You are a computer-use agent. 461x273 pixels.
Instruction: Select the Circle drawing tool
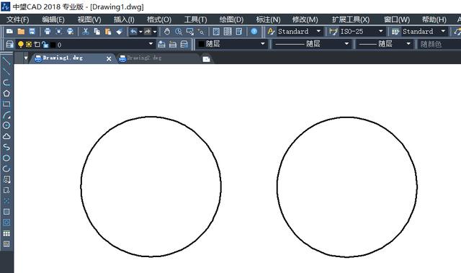tap(6, 125)
